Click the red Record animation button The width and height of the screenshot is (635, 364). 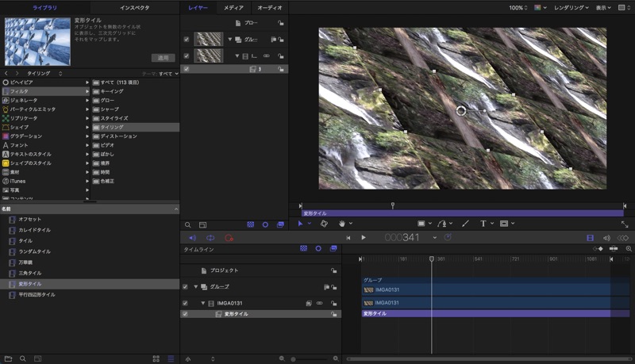[x=229, y=237]
